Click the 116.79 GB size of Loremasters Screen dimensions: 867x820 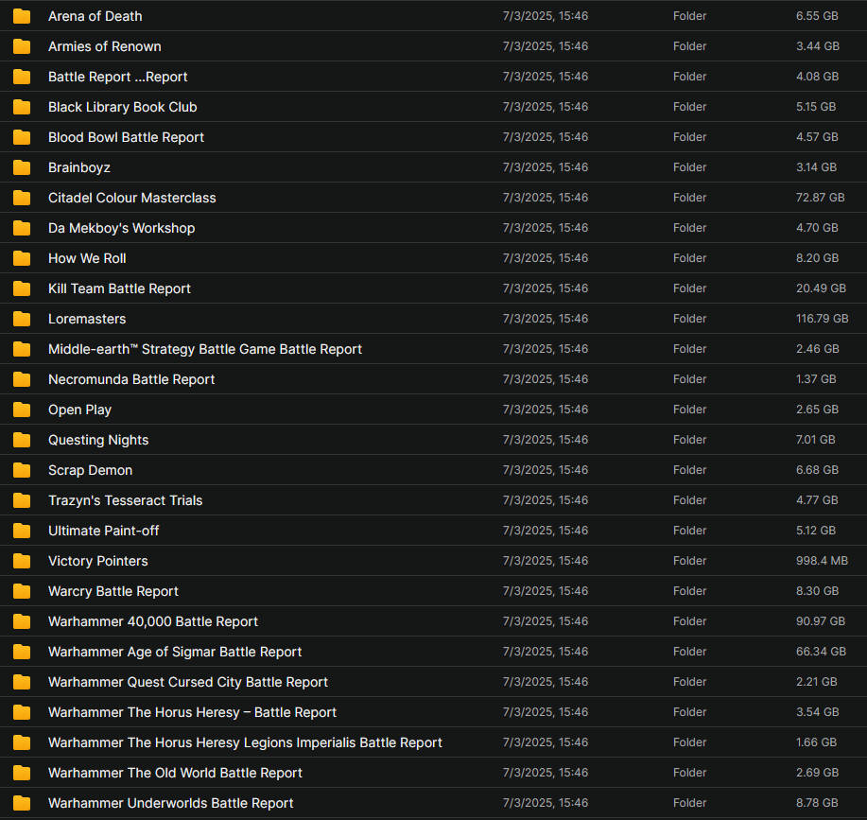tap(823, 319)
